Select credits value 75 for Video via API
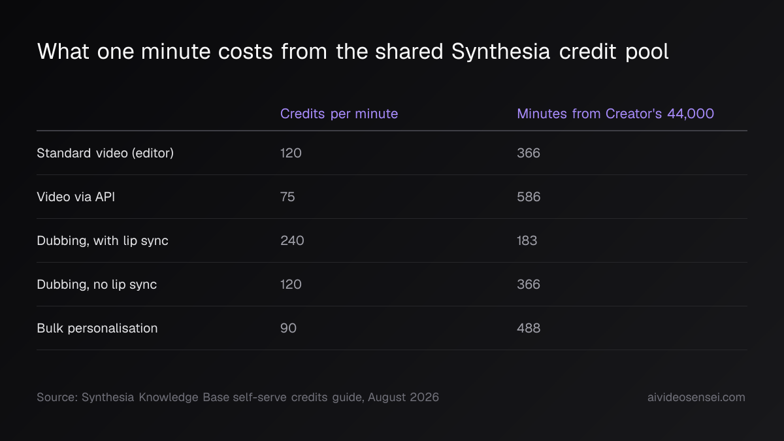 tap(287, 197)
